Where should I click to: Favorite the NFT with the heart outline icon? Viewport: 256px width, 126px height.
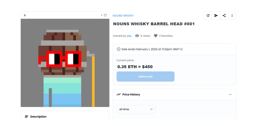click(105, 15)
